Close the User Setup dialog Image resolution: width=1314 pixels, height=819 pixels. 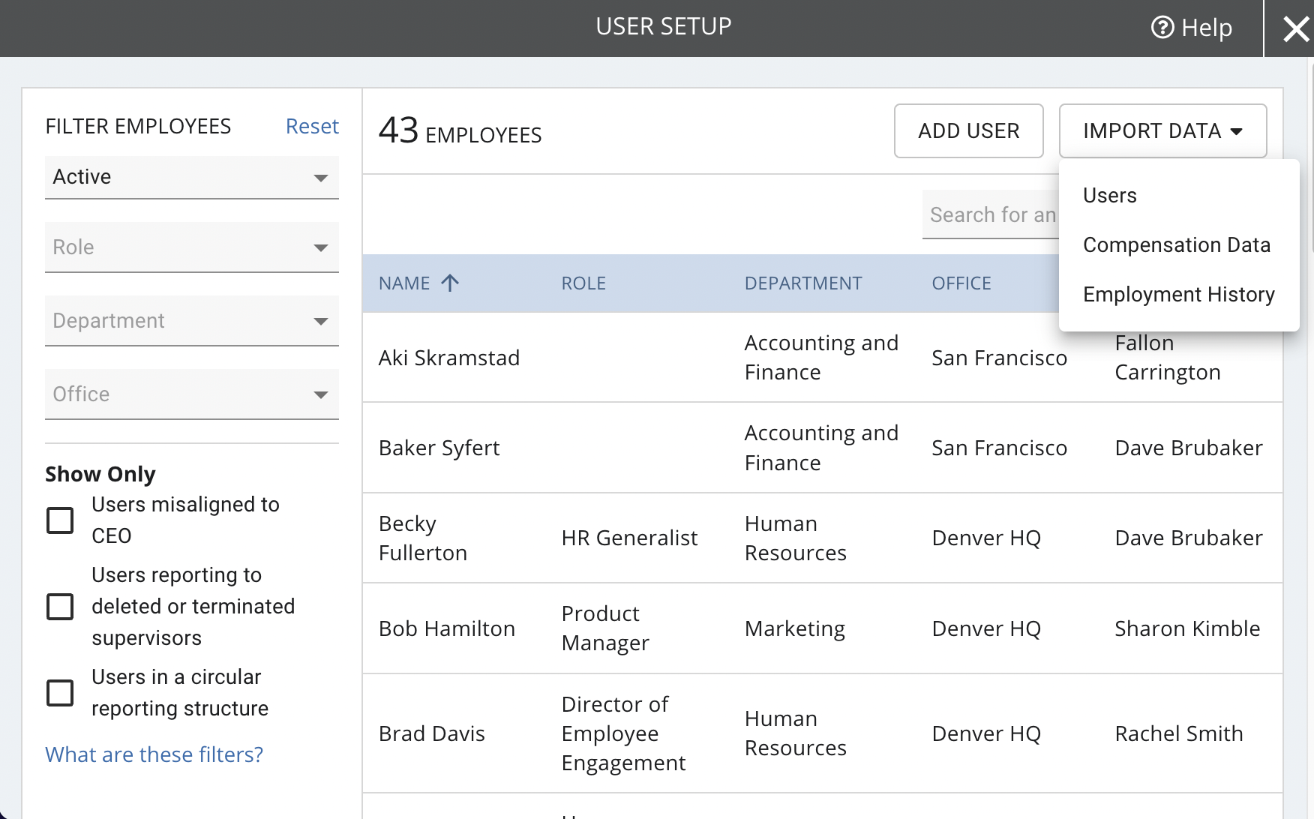[1295, 29]
